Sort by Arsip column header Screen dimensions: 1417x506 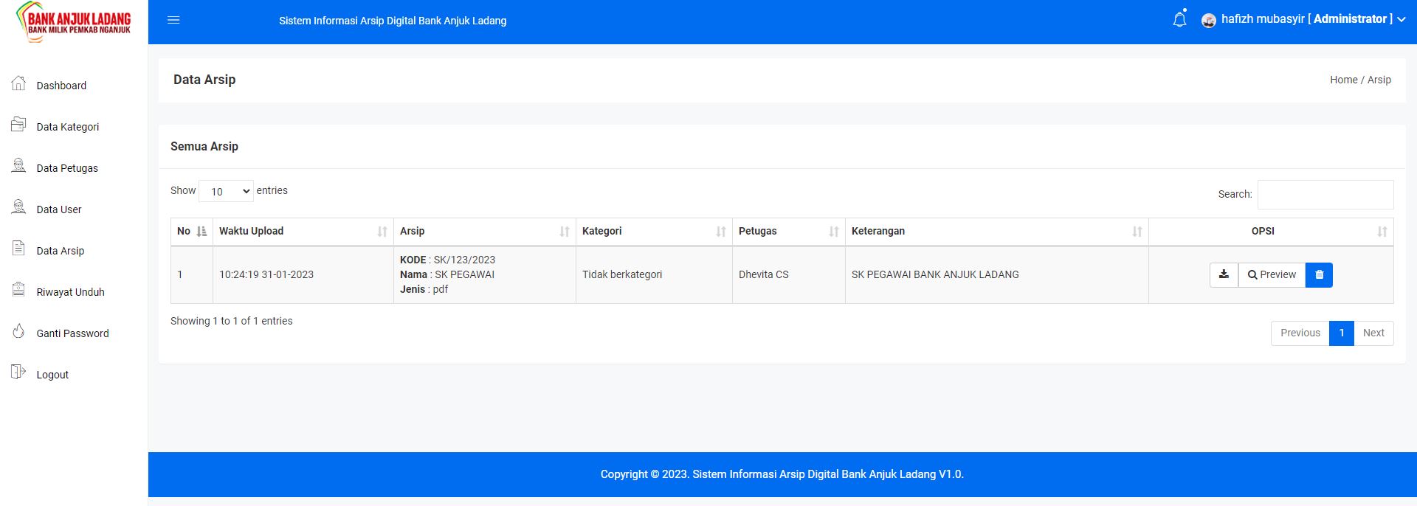point(485,231)
